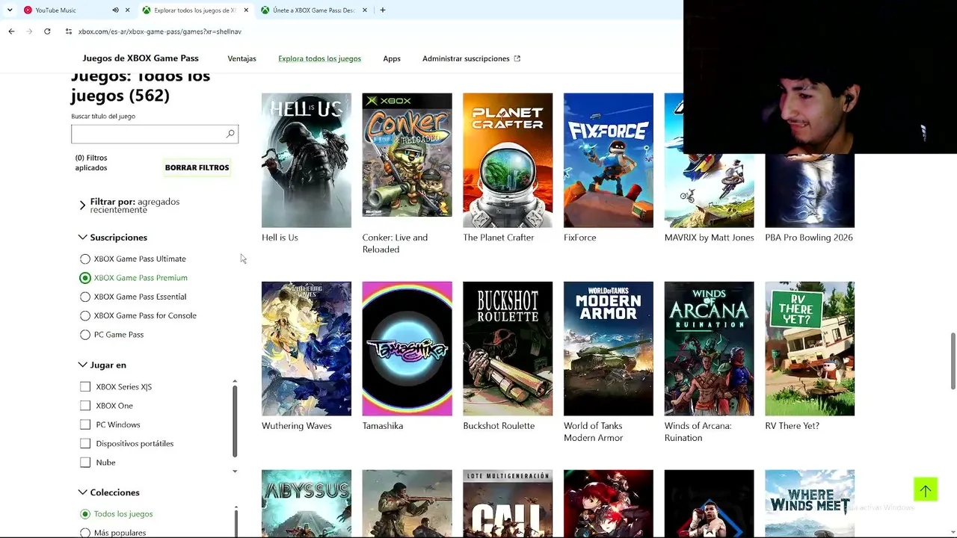Close the 'Únete a XBOX Game Pass' tab

pos(365,10)
